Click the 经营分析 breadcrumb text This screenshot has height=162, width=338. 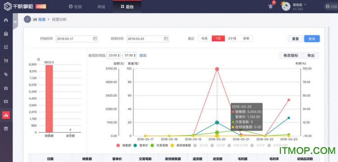(59, 20)
